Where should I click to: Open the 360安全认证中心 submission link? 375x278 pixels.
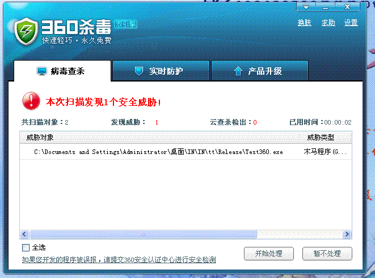click(119, 260)
